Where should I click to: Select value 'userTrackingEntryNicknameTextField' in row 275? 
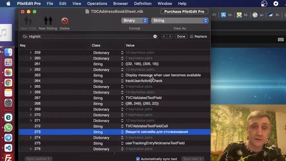(155, 143)
